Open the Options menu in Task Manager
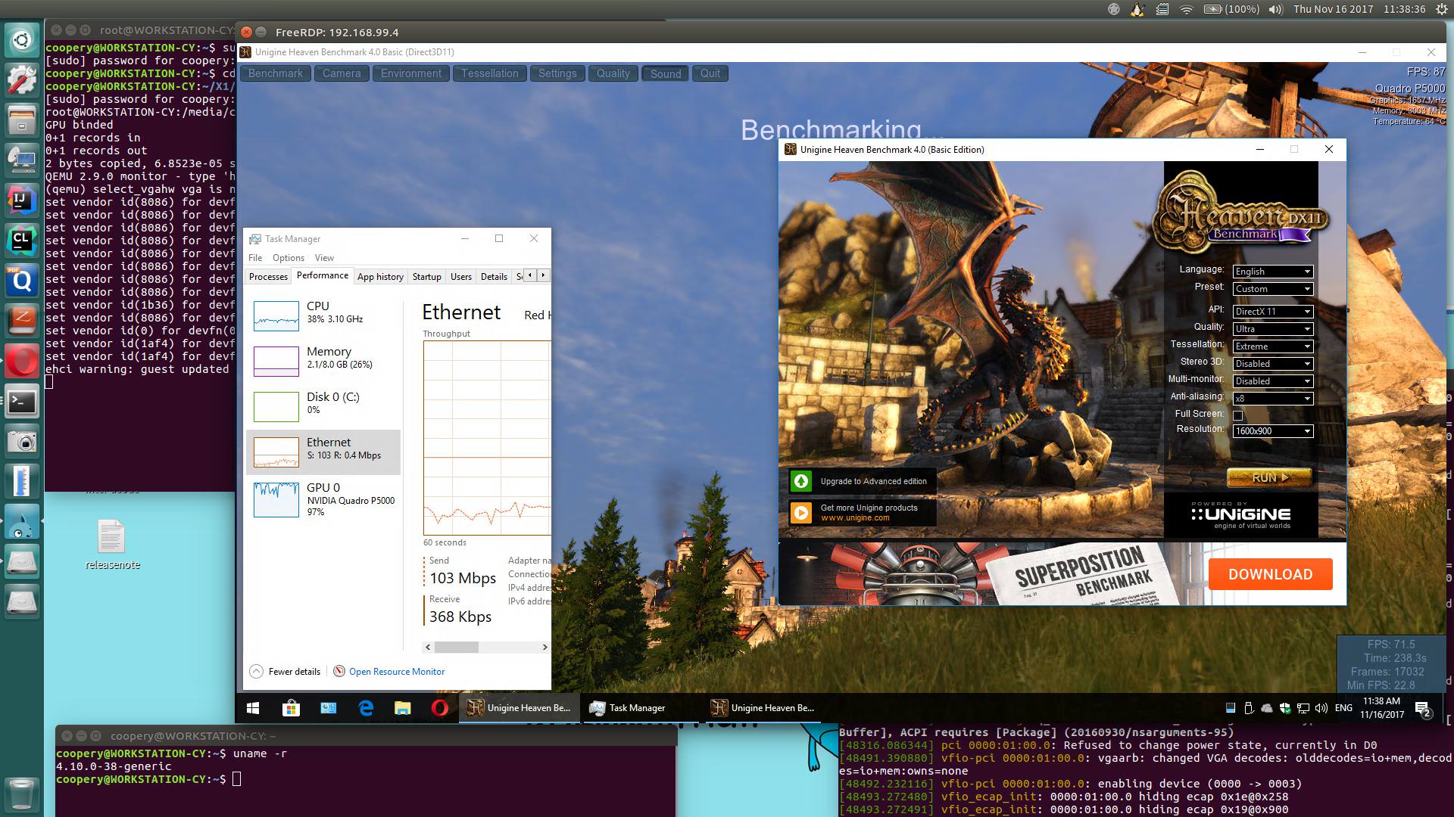The height and width of the screenshot is (817, 1454). pos(288,258)
